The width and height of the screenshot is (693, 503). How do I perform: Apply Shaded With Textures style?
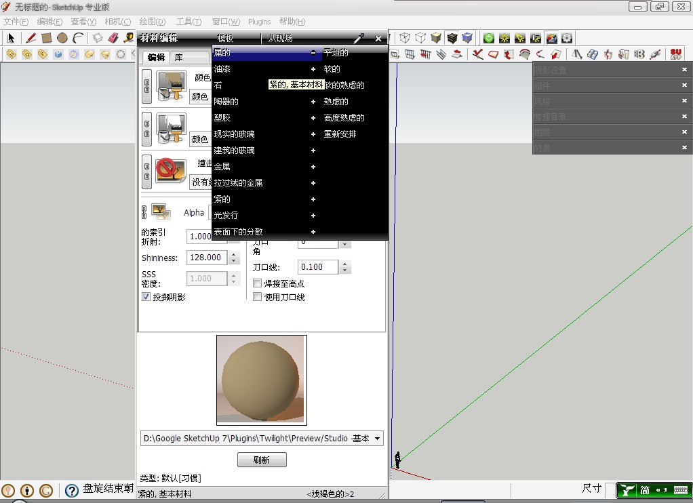click(452, 39)
